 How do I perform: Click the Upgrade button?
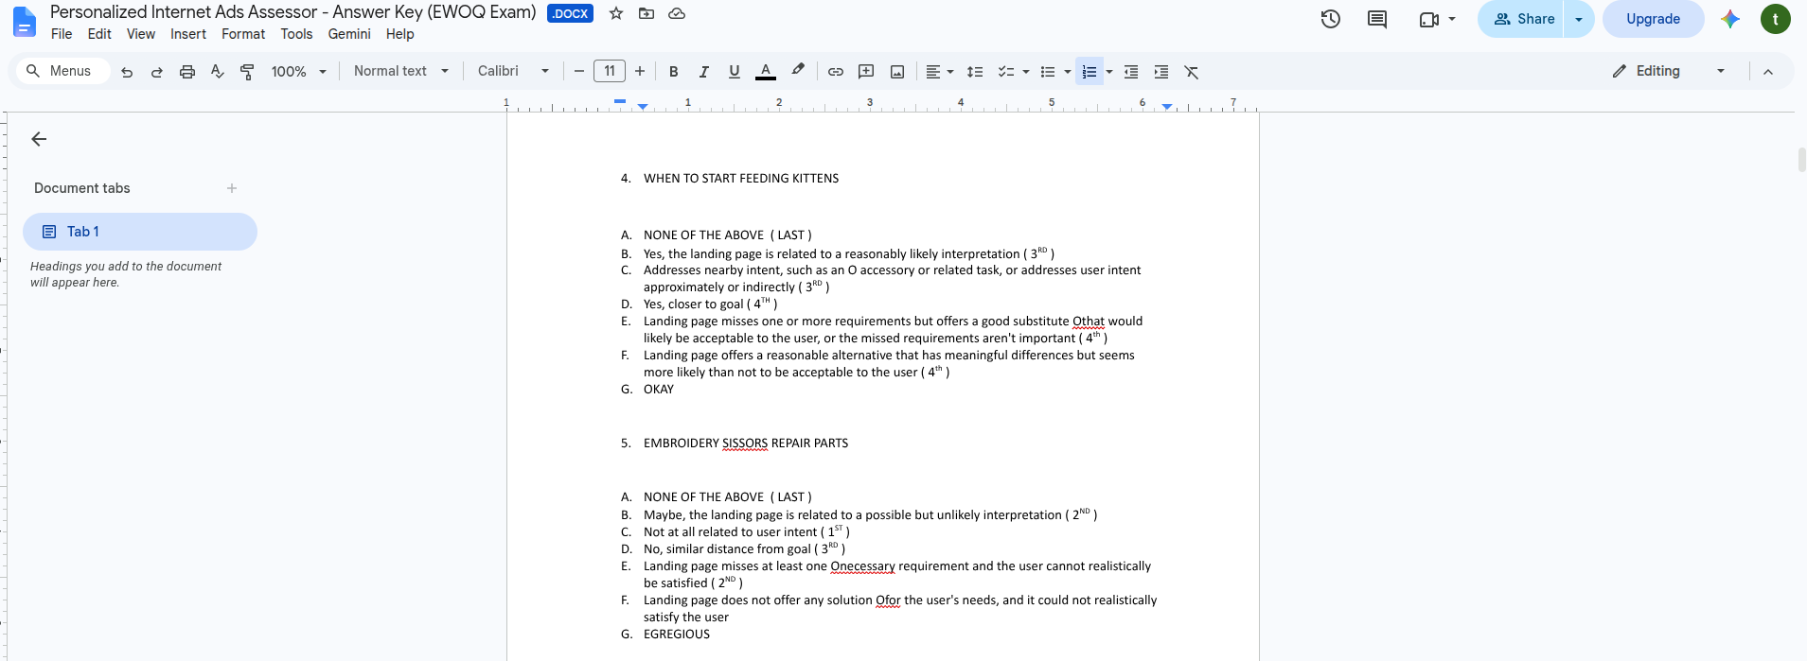pos(1653,19)
